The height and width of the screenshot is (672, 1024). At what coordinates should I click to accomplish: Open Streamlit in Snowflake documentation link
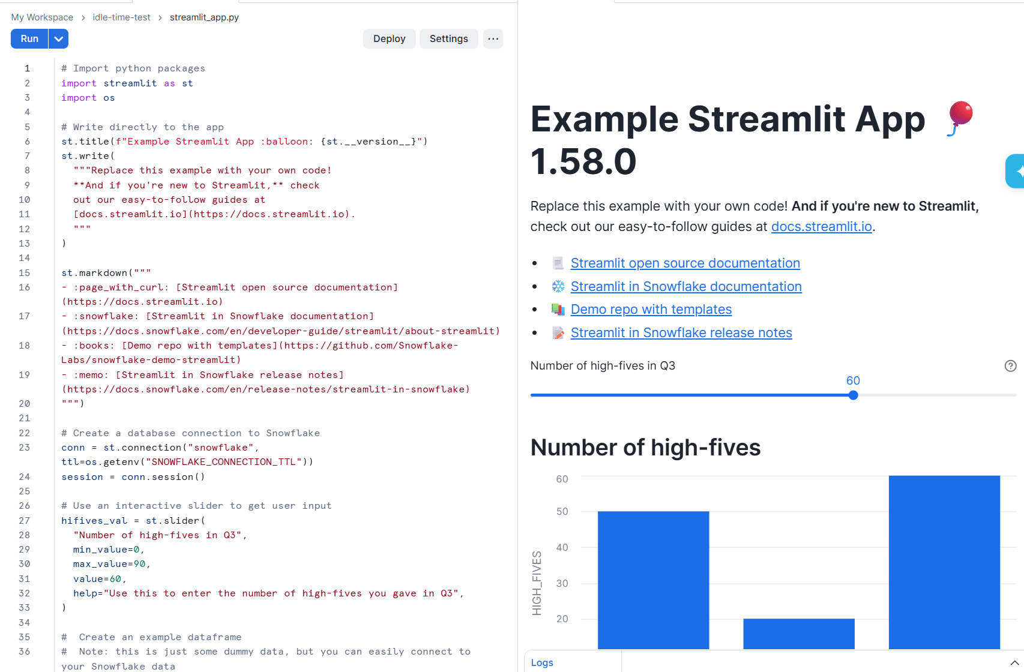coord(686,287)
